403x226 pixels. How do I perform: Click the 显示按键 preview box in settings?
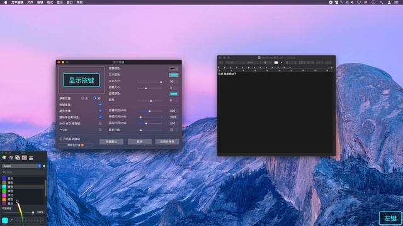pos(82,80)
